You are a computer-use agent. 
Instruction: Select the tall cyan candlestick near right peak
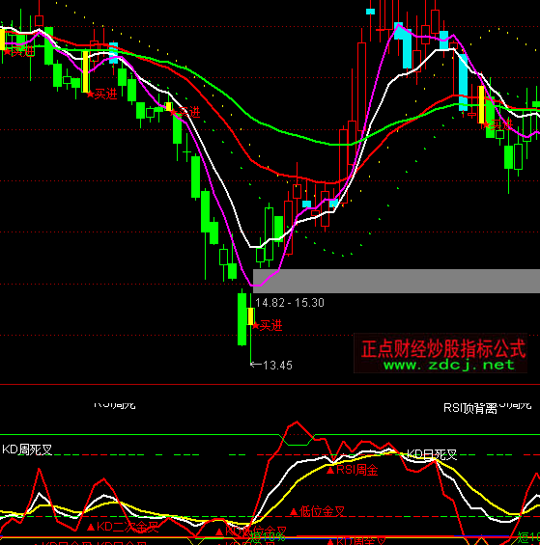click(463, 82)
